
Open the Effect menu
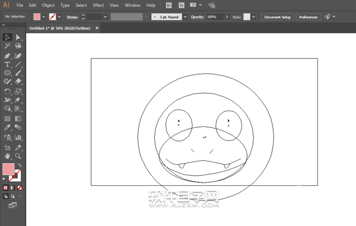coord(98,5)
